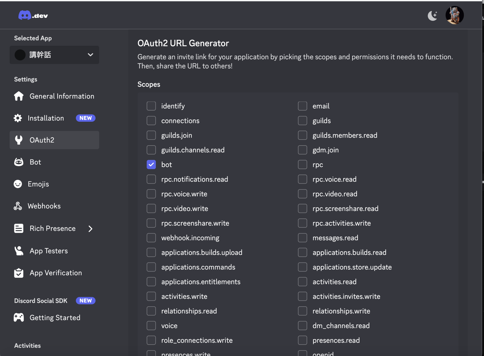
Task: Open the user profile avatar
Action: [x=455, y=15]
